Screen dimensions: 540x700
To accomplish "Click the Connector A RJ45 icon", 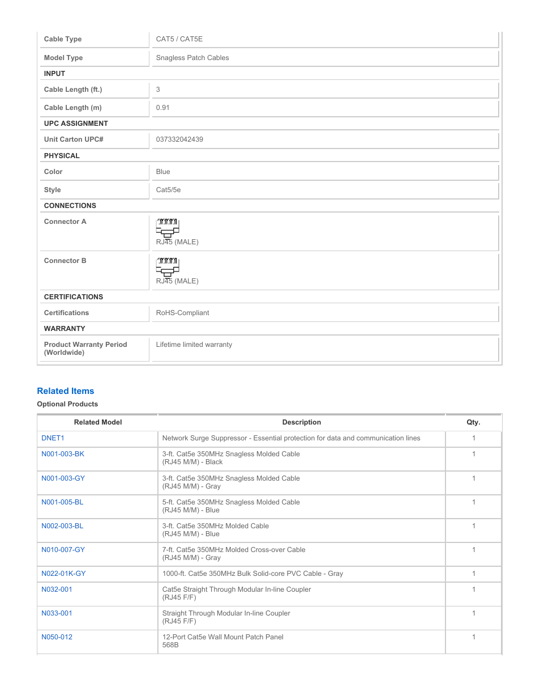I will tap(168, 228).
